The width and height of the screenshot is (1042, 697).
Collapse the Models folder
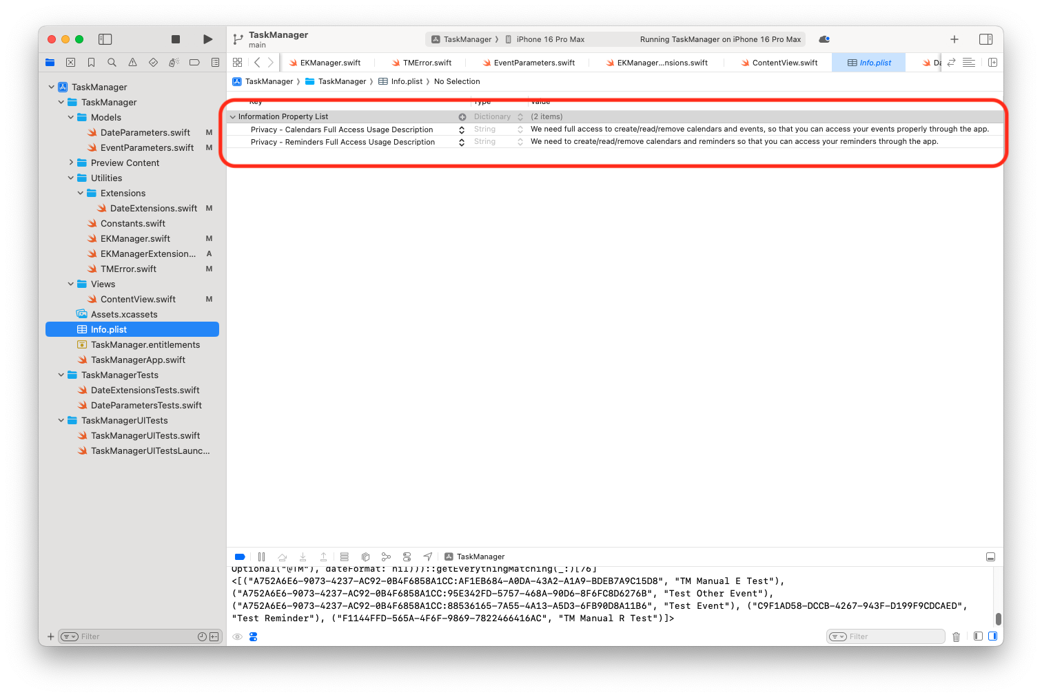71,117
